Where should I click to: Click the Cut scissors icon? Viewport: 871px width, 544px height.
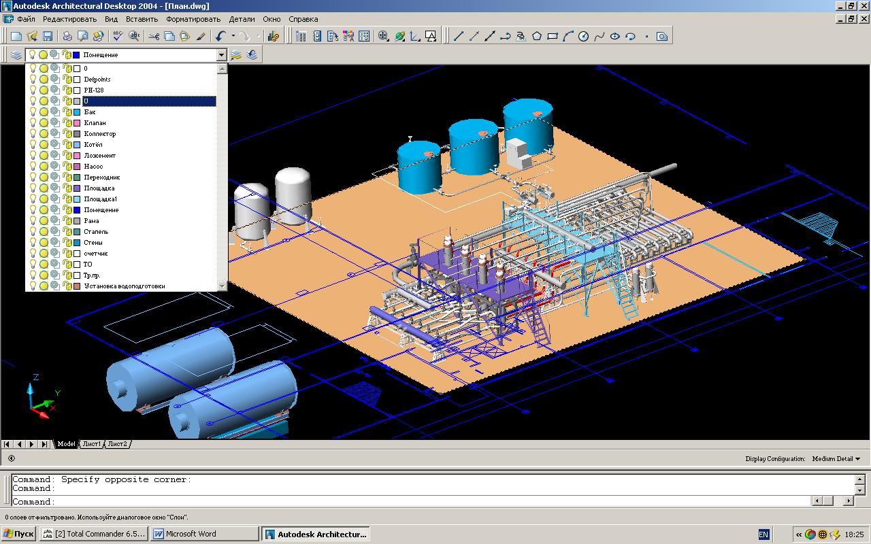pyautogui.click(x=154, y=36)
